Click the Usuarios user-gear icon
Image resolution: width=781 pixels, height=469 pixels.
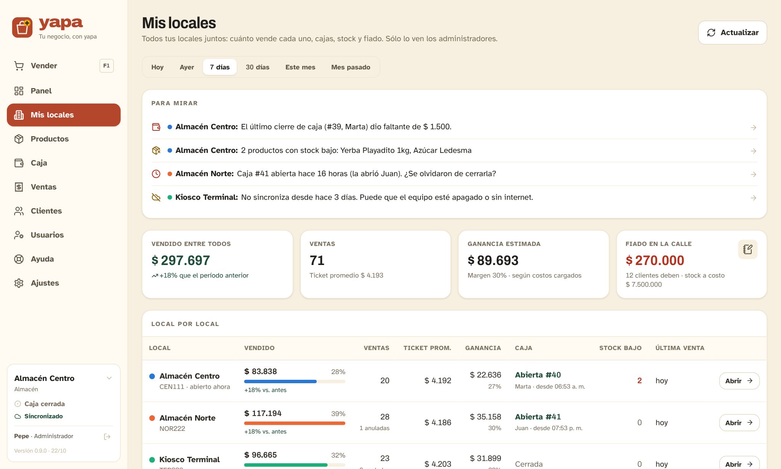click(x=19, y=235)
